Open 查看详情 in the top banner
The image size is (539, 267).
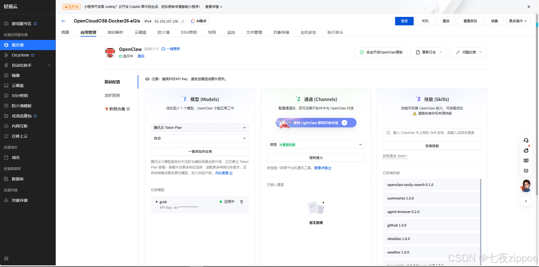pyautogui.click(x=213, y=7)
